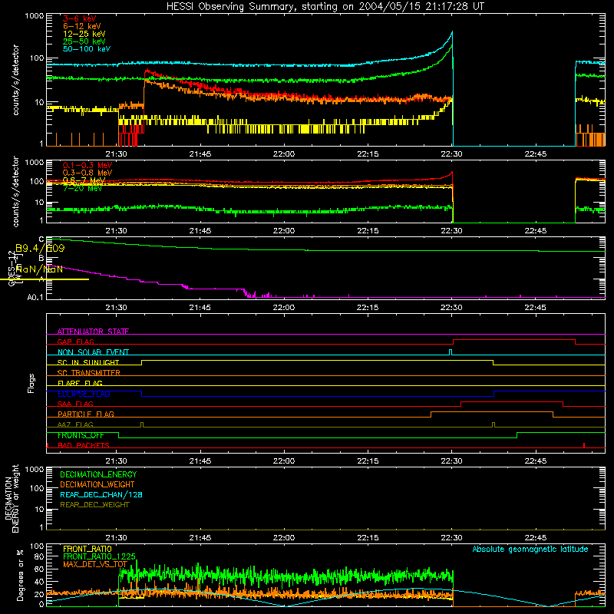Click the SC_IN_SUNLIGHT flag label
Viewport: 614px width, 614px height.
click(x=88, y=362)
